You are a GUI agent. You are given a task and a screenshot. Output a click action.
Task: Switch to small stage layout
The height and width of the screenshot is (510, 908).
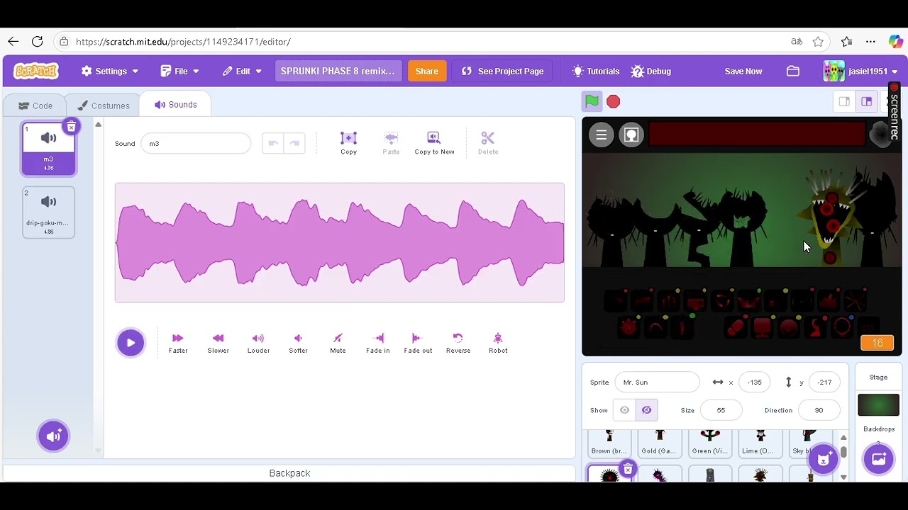click(x=844, y=102)
